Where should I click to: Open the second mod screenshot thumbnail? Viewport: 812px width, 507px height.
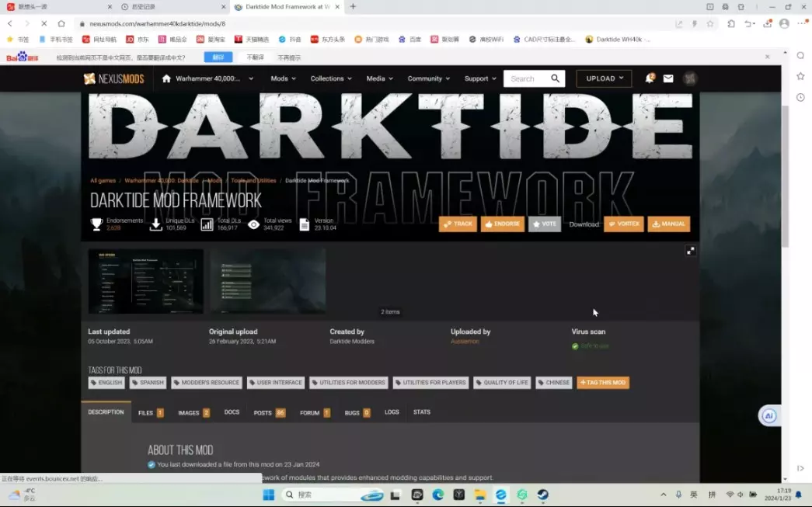click(268, 281)
